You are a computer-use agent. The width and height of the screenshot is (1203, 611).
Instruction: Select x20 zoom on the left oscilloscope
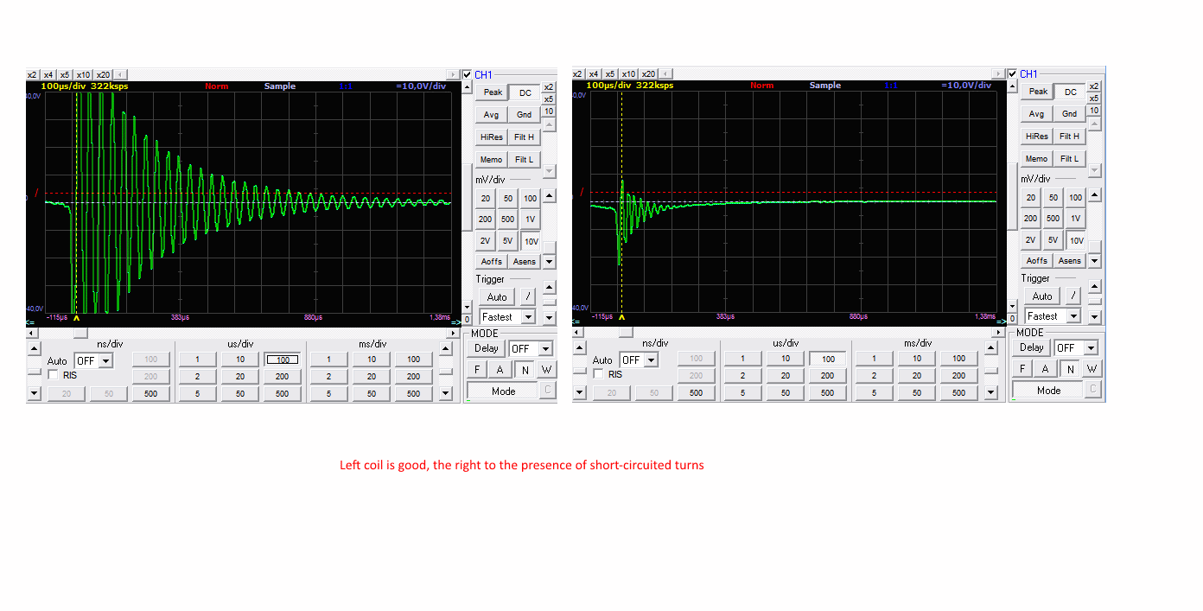click(103, 74)
